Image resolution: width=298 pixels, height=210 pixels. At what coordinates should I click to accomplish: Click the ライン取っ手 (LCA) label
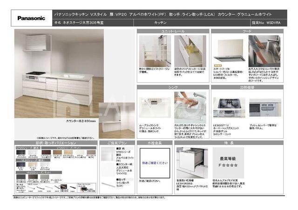pos(122,184)
